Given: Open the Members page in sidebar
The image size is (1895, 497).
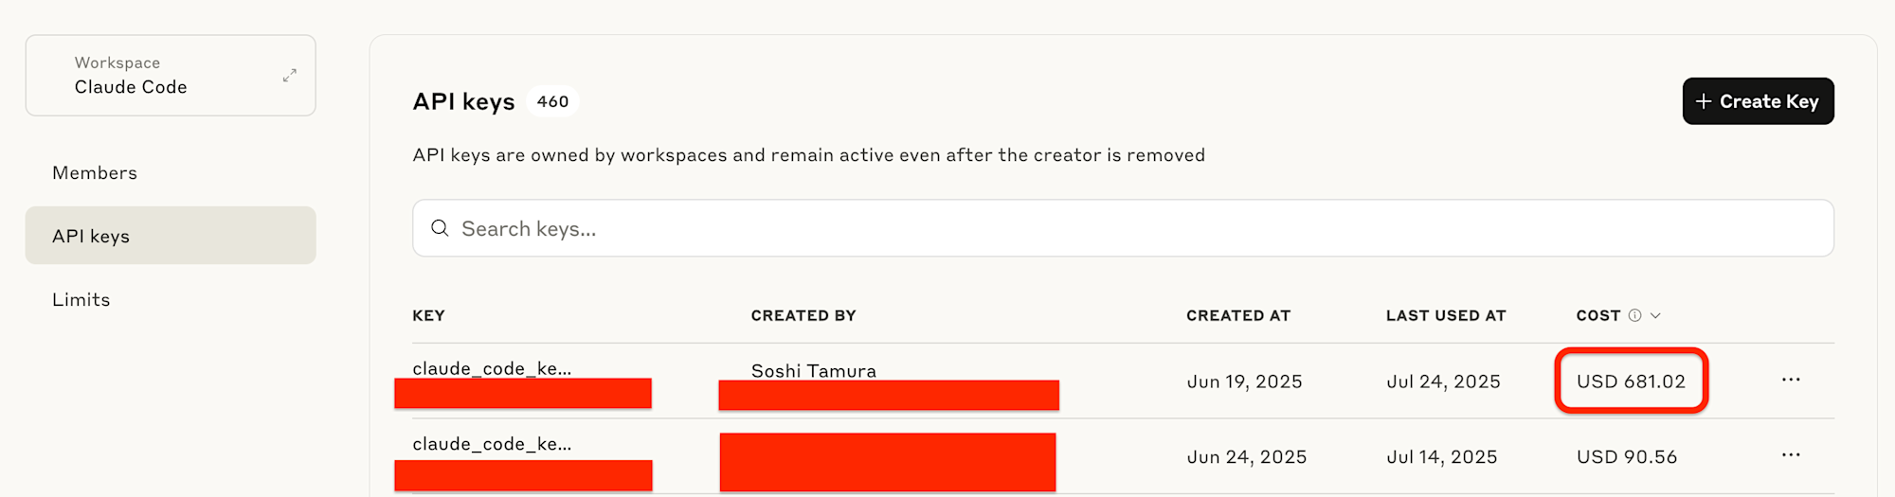Looking at the screenshot, I should point(95,173).
